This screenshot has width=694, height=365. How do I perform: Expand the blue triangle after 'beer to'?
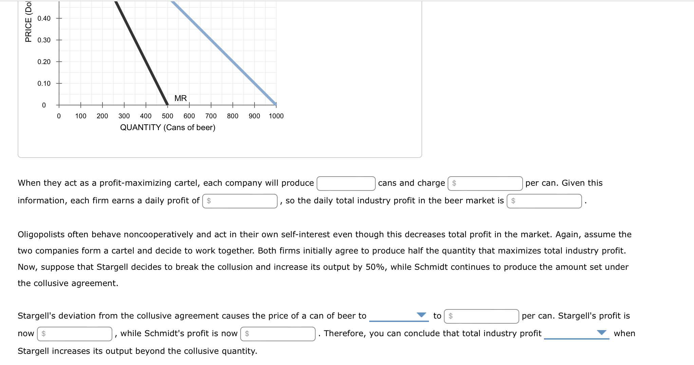(x=422, y=315)
